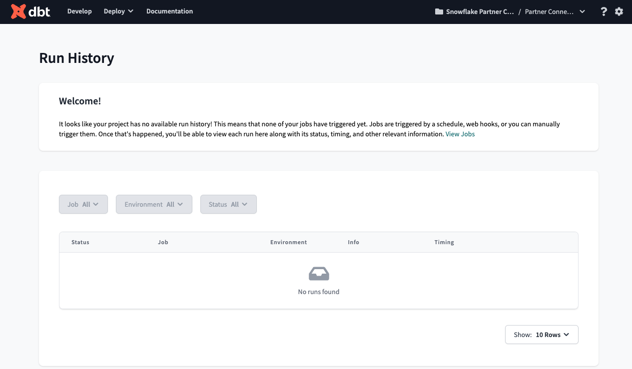Click the Info column header

(353, 242)
